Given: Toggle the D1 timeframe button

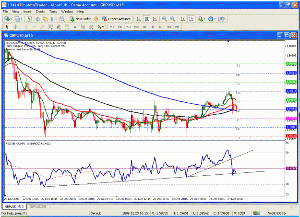Looking at the screenshot, I should pyautogui.click(x=161, y=27).
